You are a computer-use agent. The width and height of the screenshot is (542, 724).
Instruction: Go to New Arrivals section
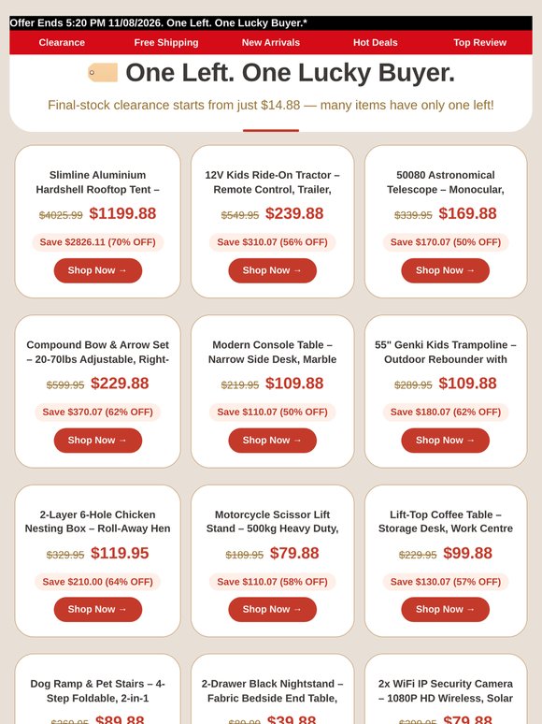coord(271,42)
